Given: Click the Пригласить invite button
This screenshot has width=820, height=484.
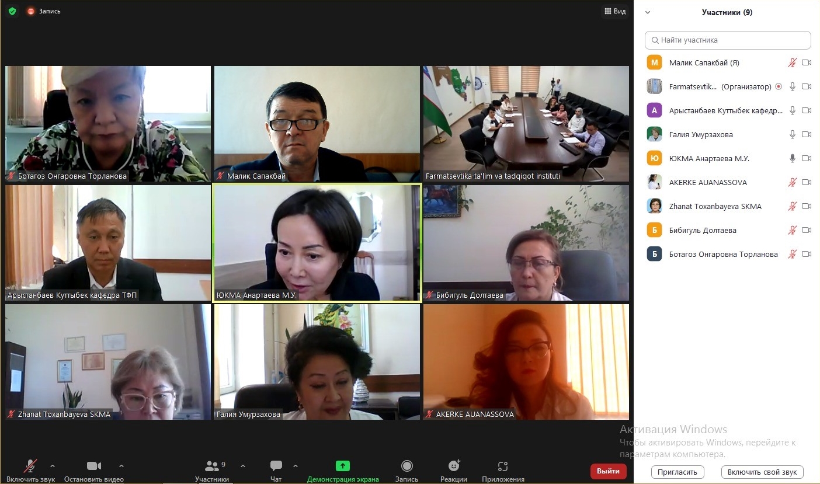Looking at the screenshot, I should tap(677, 472).
